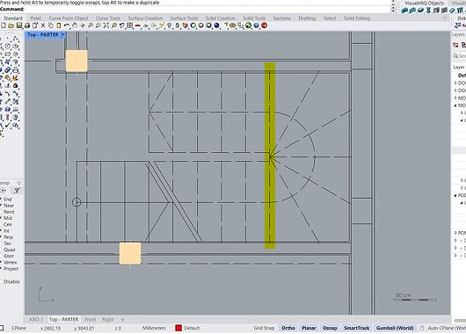
Task: Open Help with the blue question icon
Action: tap(256, 25)
